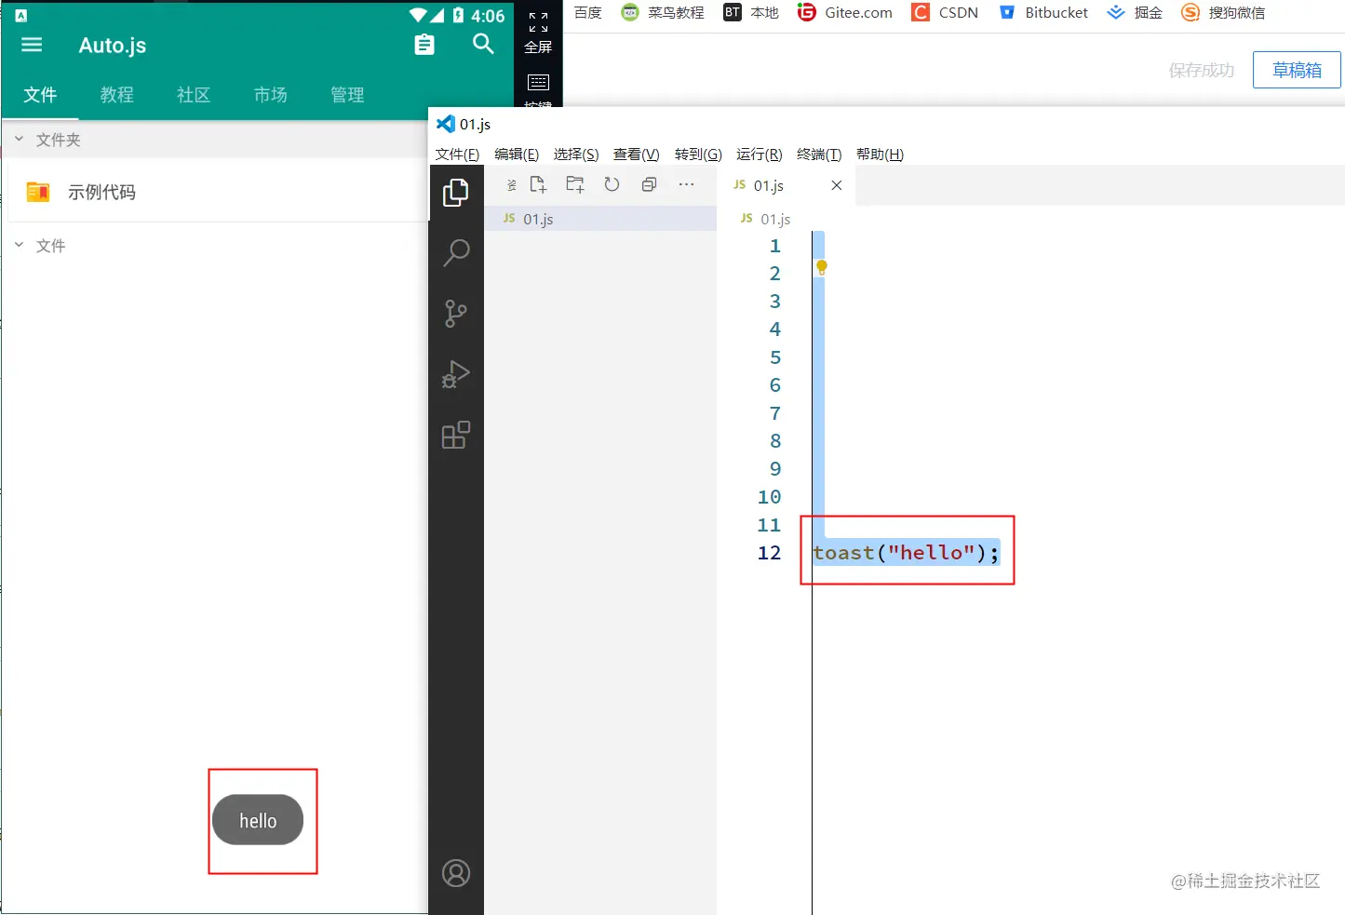Collapse the 文件 section in Auto.js
This screenshot has width=1345, height=915.
[x=19, y=245]
